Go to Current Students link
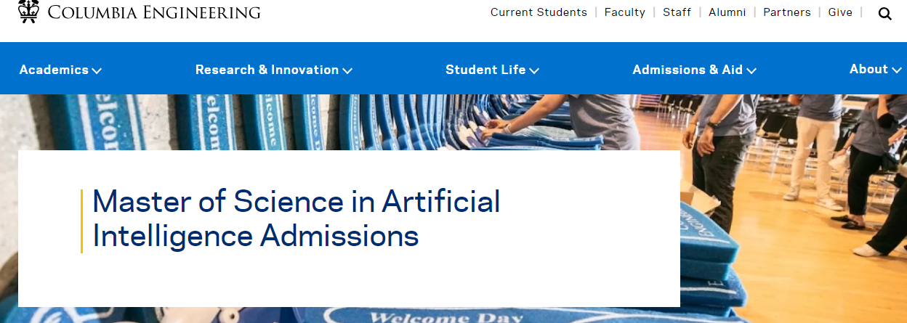 click(539, 12)
